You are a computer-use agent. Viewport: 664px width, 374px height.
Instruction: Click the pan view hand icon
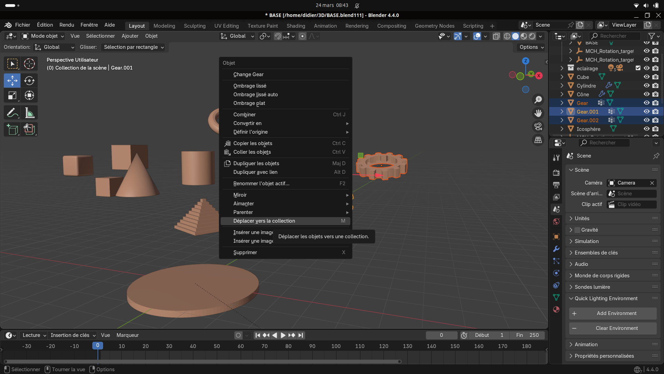pos(538,113)
